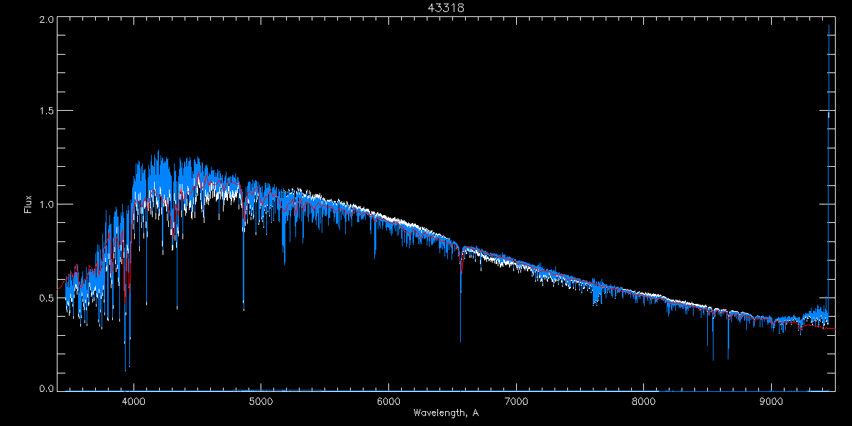Select the 0.5 flux tick label
The width and height of the screenshot is (852, 426).
pyautogui.click(x=47, y=297)
